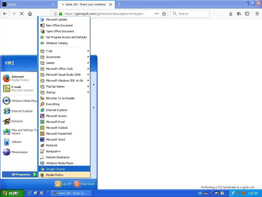The width and height of the screenshot is (262, 197).
Task: Expand the Startup submenu
Action: point(64,92)
